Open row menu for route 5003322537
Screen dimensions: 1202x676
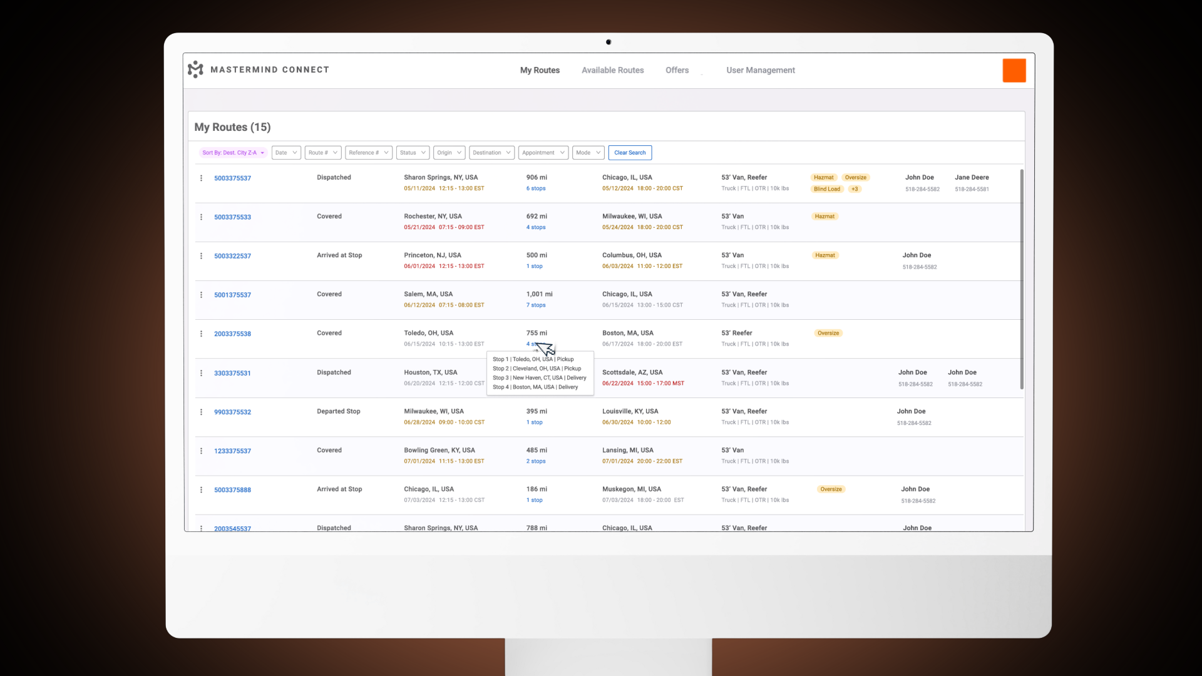[201, 256]
